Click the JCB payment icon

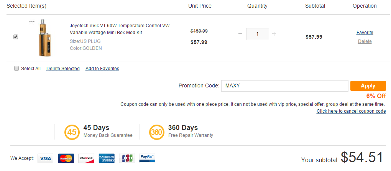point(127,158)
